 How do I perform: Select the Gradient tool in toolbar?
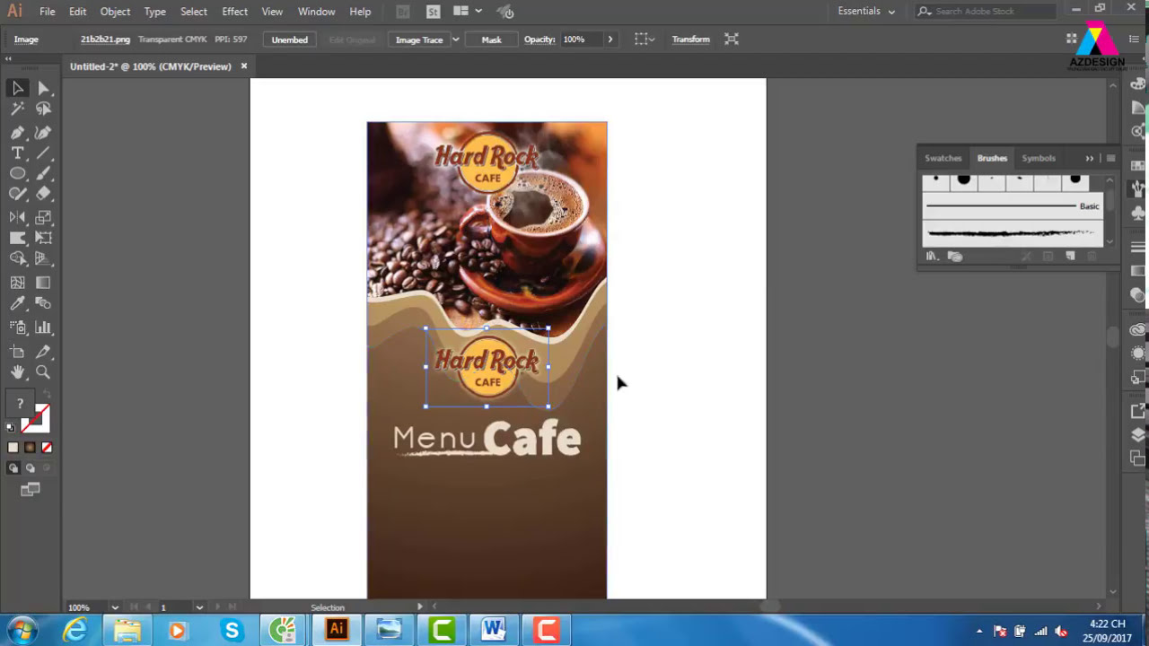click(44, 283)
